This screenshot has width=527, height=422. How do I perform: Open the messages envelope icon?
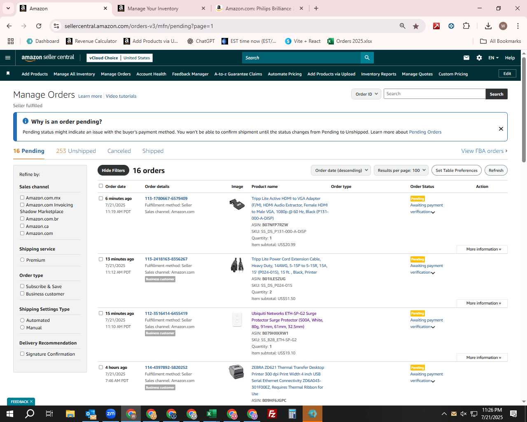[x=466, y=58]
